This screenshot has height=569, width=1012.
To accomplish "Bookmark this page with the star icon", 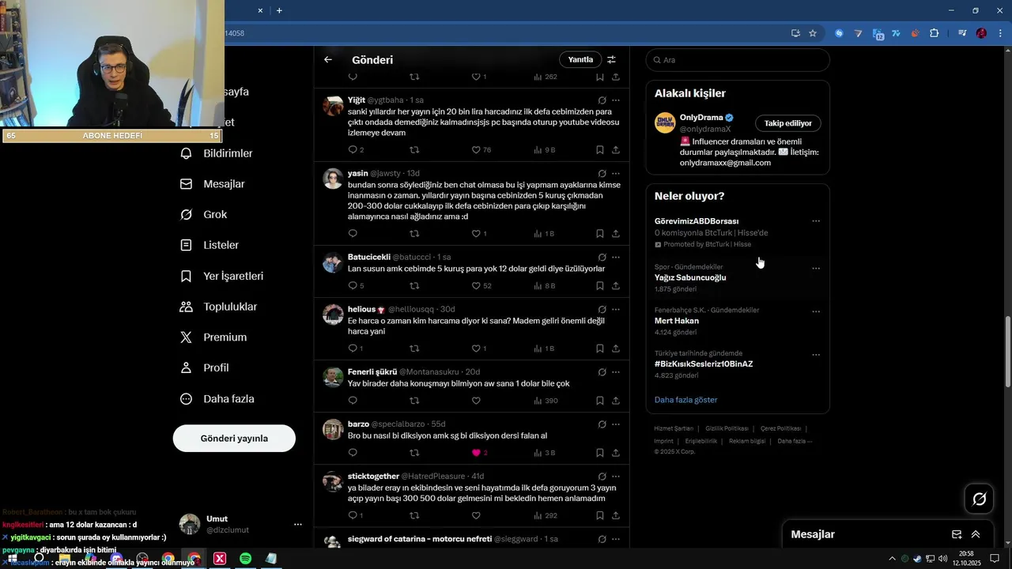I will [x=813, y=33].
